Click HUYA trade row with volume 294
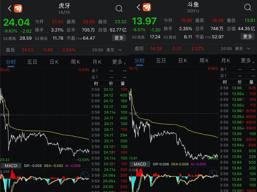Screen dimensions: 257x192 [x=109, y=135]
